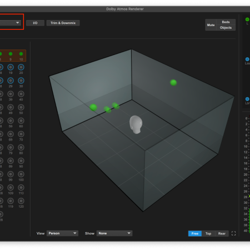Switch to Top view mode

(x=208, y=233)
